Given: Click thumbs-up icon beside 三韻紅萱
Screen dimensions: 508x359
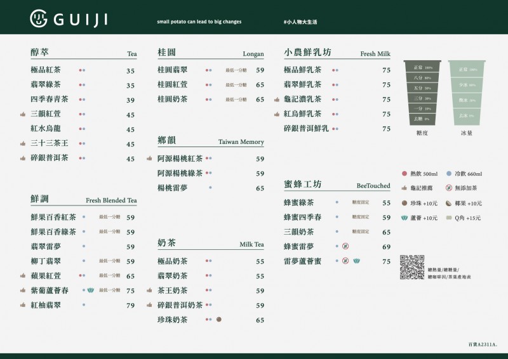Looking at the screenshot, I should [23, 114].
